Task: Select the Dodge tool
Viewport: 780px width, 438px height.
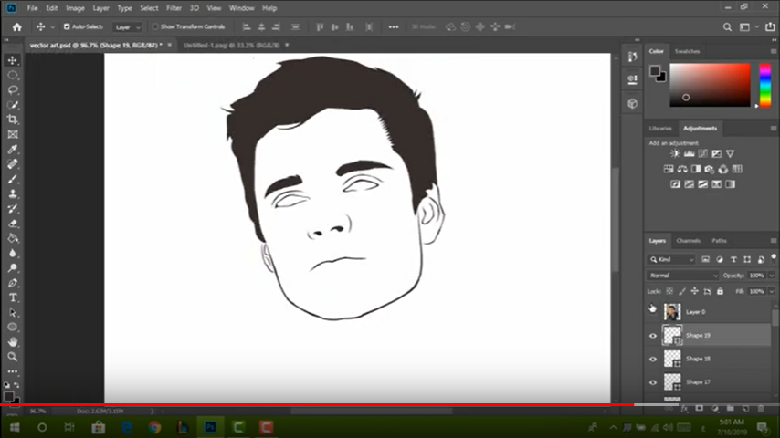Action: pos(13,268)
